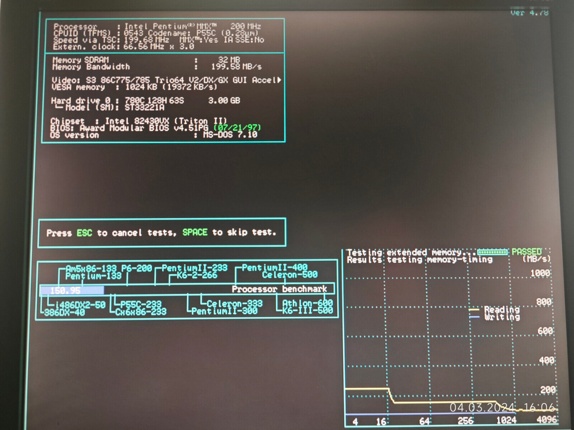Click the 'ST33221A' drive model
Viewport: 574px width, 430px height.
(x=145, y=107)
